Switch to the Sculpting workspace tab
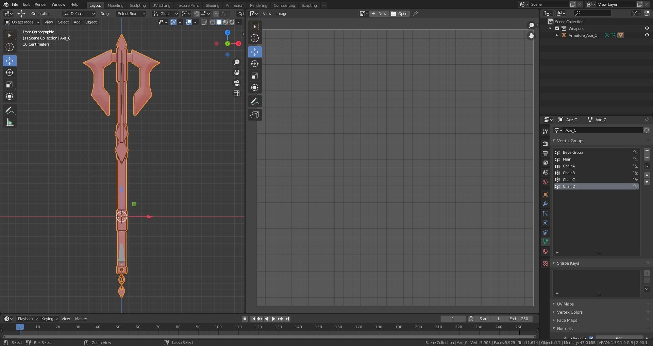 [137, 5]
